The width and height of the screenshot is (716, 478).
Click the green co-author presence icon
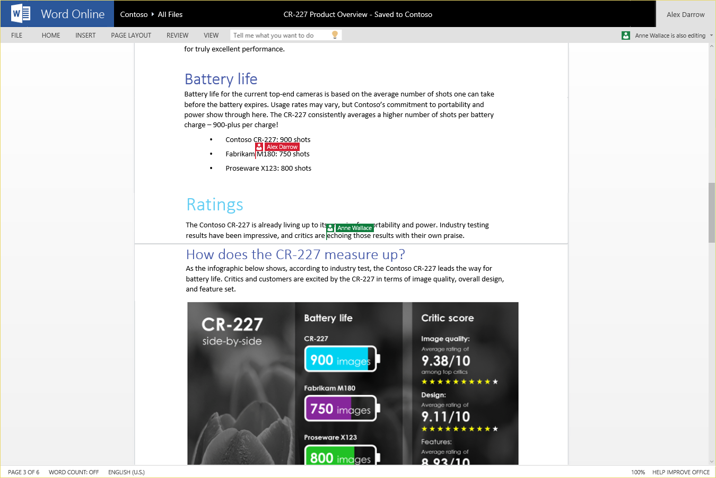point(626,36)
